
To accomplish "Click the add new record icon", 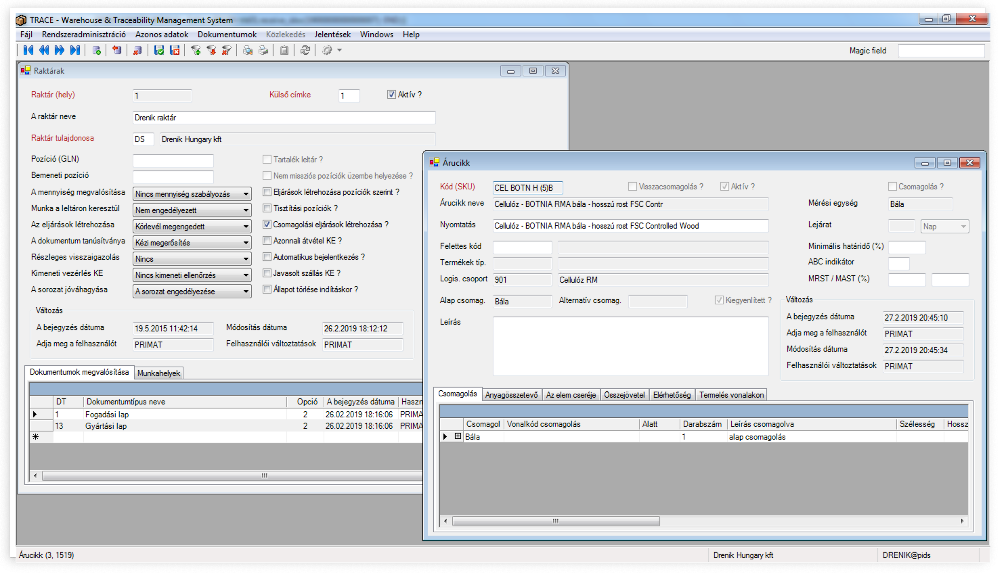I will (x=96, y=50).
